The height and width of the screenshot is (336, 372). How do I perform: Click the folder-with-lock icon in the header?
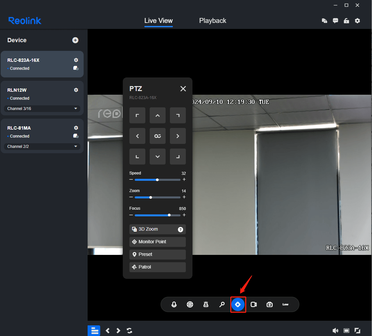[324, 21]
